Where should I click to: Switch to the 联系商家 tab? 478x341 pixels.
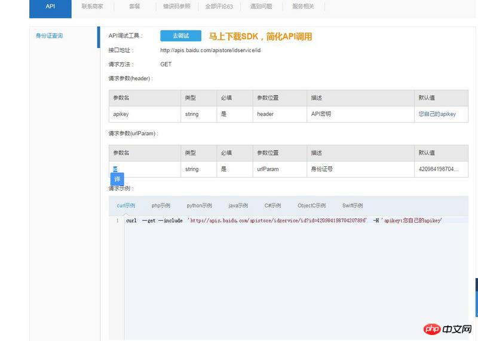(x=92, y=7)
